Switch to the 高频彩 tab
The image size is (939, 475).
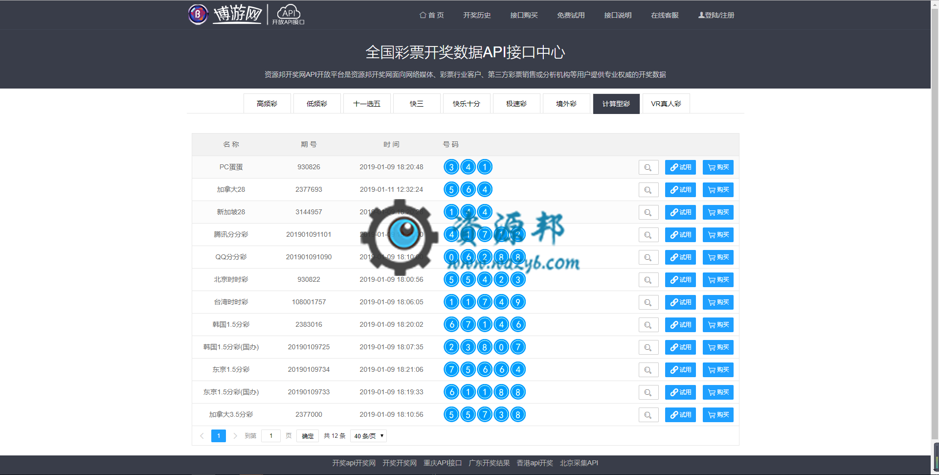(267, 104)
